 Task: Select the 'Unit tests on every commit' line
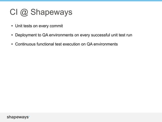coord(39,26)
